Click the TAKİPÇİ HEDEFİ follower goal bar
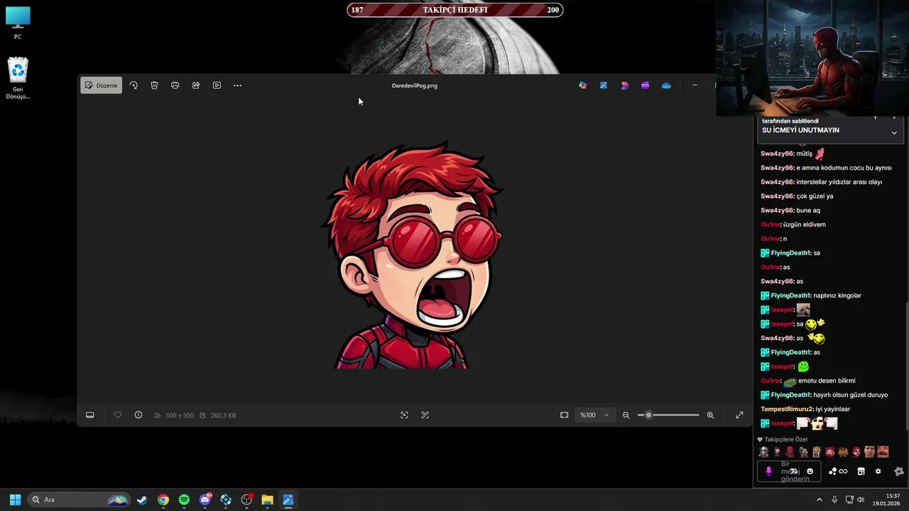The width and height of the screenshot is (909, 511). [x=455, y=10]
